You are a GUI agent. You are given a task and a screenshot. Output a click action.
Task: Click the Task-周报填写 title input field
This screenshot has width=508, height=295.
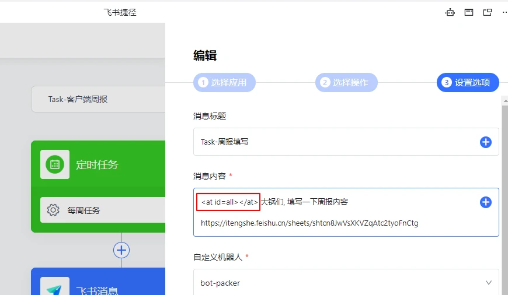click(346, 142)
